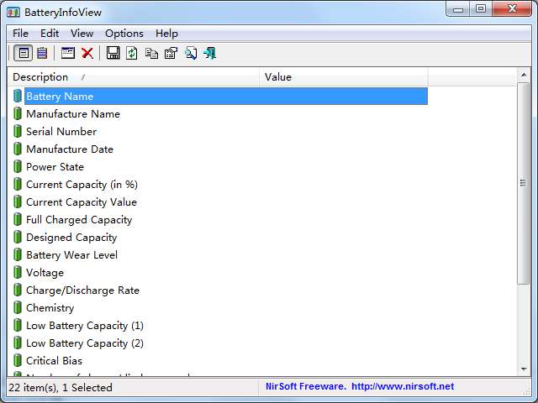Screen dimensions: 538x403
Task: Switch to the Battery Log view icon
Action: pos(42,53)
